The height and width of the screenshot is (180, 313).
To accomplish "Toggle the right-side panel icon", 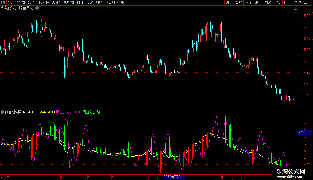I will pos(295,8).
